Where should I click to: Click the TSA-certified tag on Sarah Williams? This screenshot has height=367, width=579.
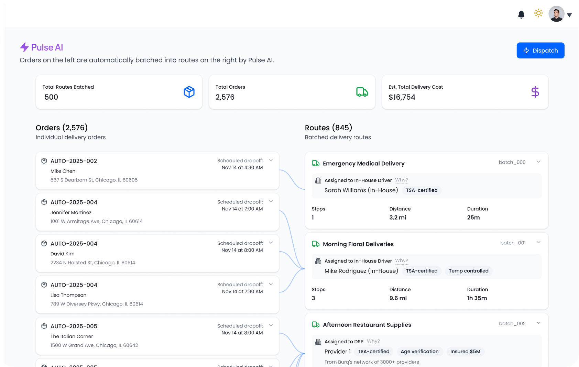(x=422, y=190)
